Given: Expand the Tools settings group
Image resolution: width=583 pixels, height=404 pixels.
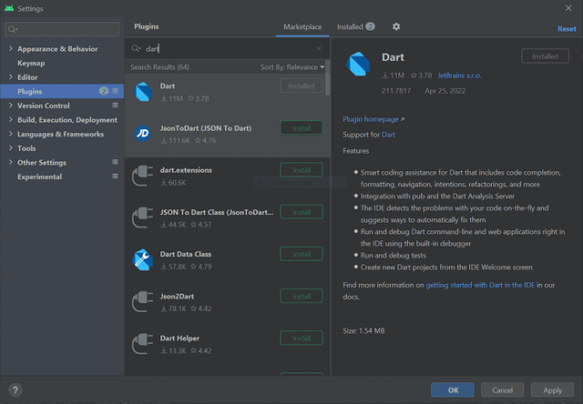Looking at the screenshot, I should pyautogui.click(x=10, y=147).
